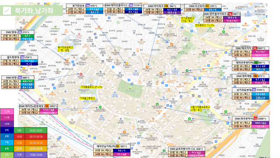
Task: Open the DMC파크뷰자이 price label box
Action: tap(251, 122)
